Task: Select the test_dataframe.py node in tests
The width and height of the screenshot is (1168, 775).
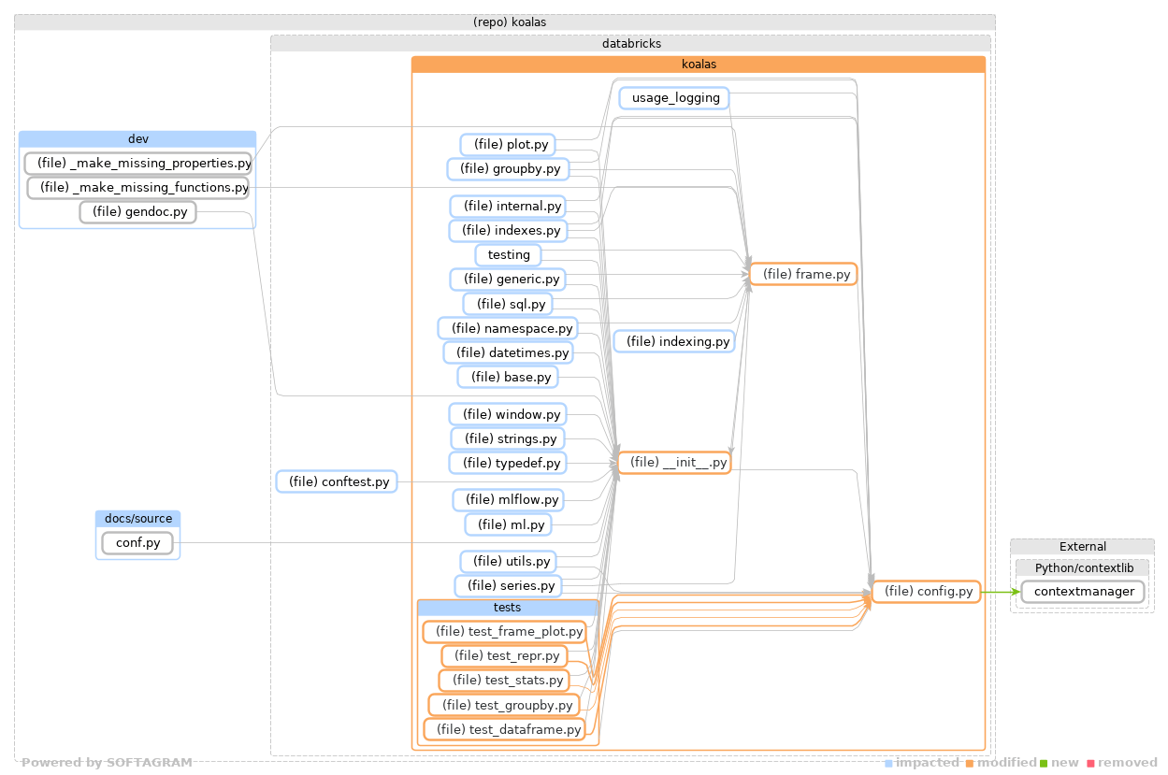Action: [x=505, y=728]
